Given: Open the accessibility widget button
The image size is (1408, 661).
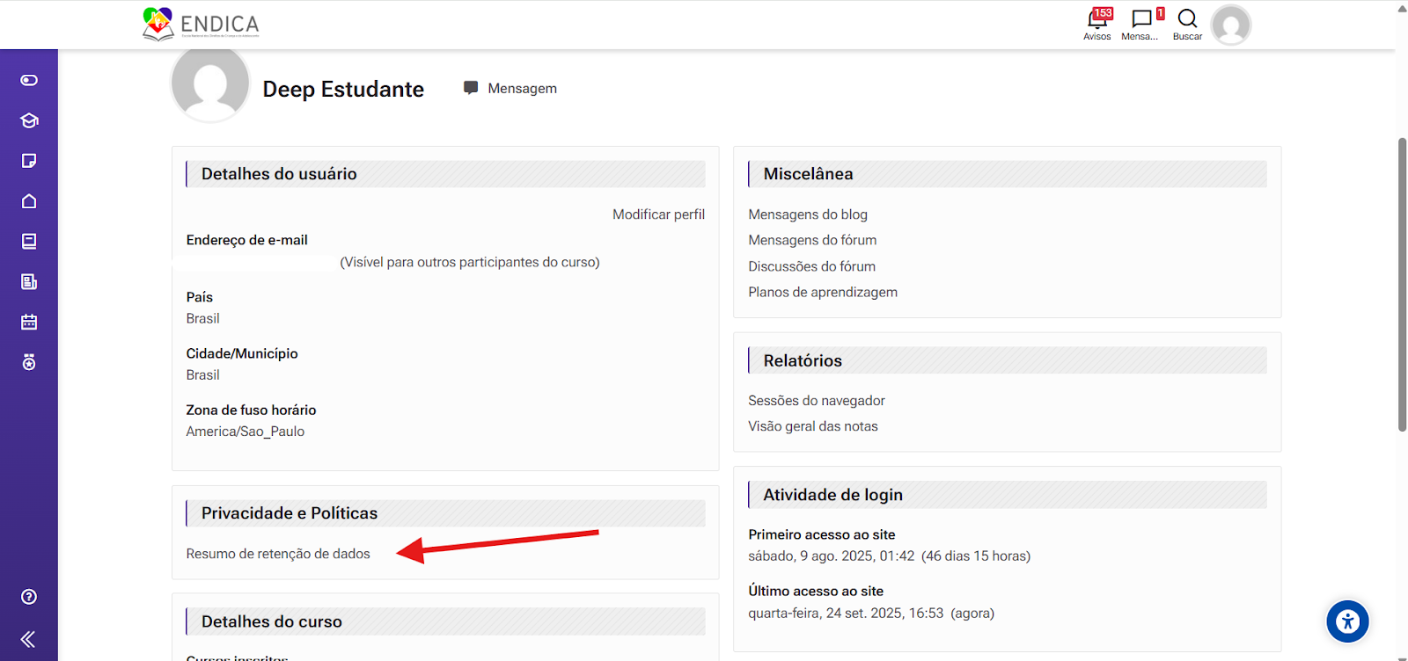Looking at the screenshot, I should 1347,621.
